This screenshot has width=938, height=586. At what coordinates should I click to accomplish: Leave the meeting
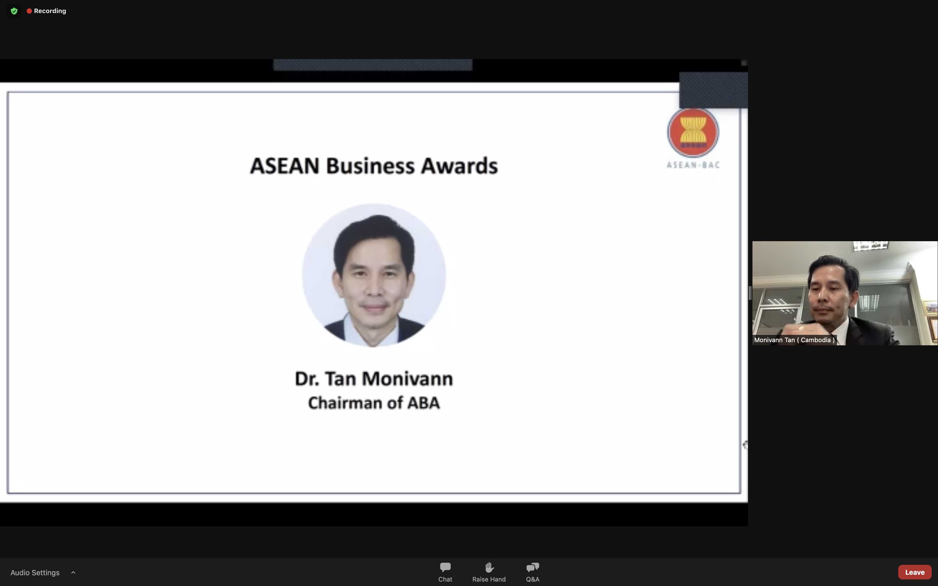915,572
